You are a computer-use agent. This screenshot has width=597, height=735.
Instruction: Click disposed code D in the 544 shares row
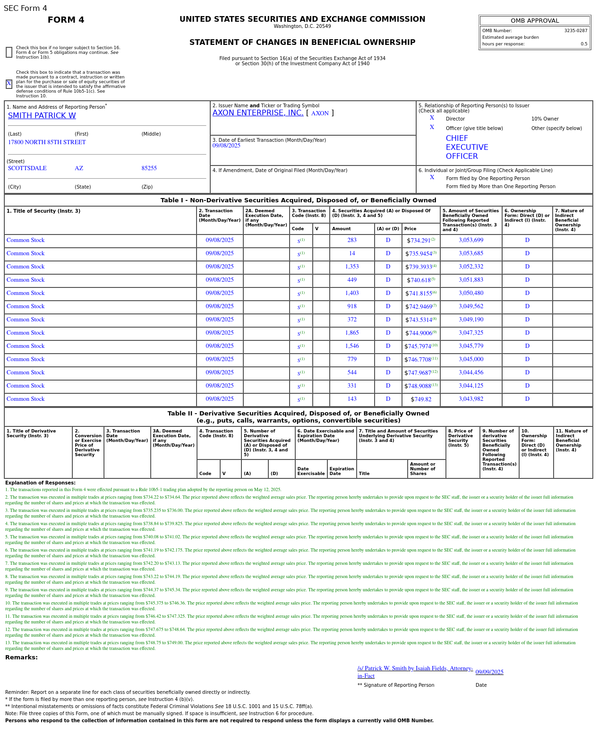click(x=388, y=372)
